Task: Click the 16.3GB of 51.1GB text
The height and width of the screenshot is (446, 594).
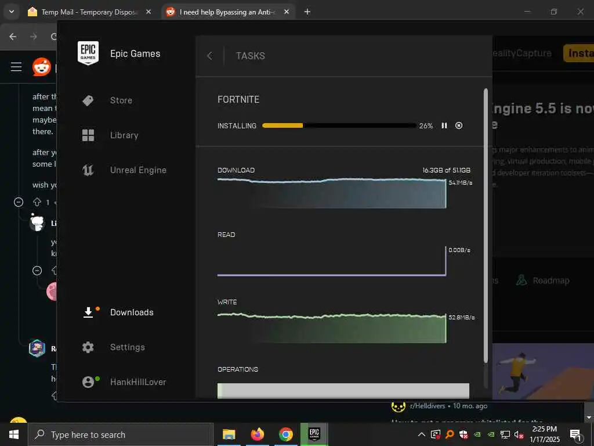Action: 446,170
